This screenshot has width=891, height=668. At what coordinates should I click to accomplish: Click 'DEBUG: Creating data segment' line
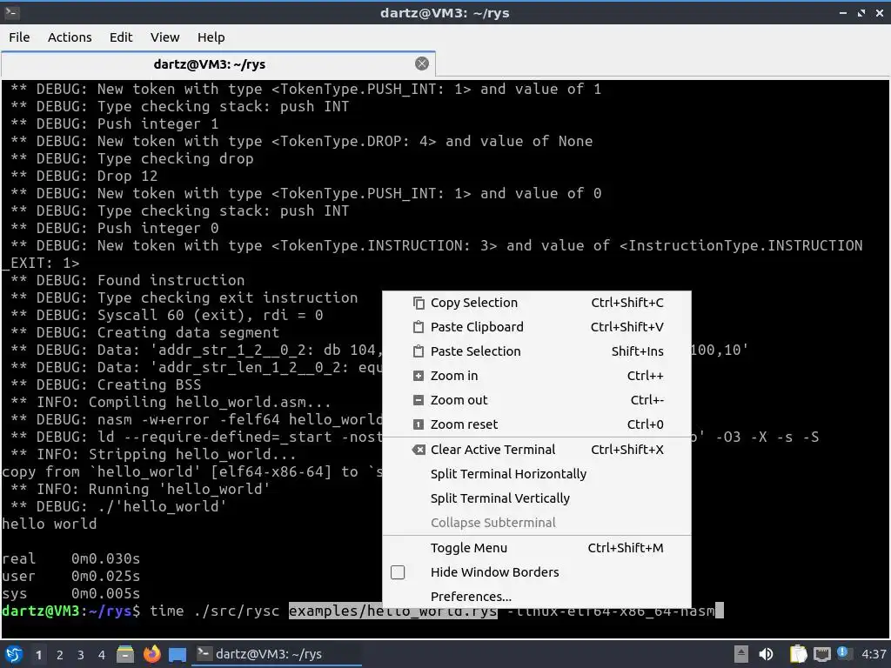145,332
